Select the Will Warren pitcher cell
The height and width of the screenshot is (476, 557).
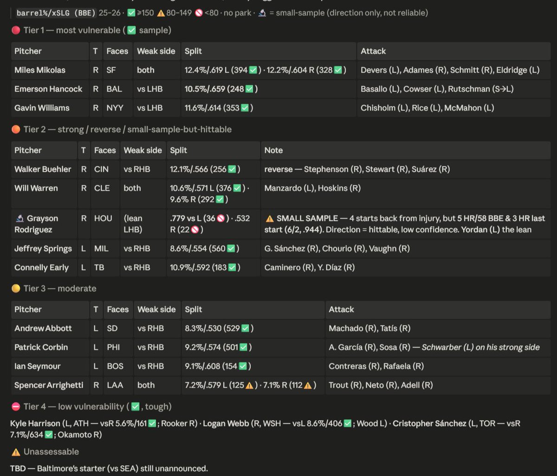[44, 194]
